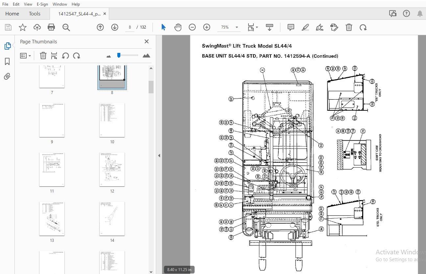The image size is (426, 274).
Task: Open the Attachments paperclip panel
Action: 7,77
